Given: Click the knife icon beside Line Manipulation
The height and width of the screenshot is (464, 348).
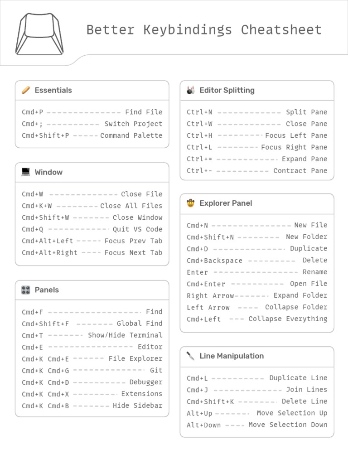Looking at the screenshot, I should pyautogui.click(x=191, y=356).
